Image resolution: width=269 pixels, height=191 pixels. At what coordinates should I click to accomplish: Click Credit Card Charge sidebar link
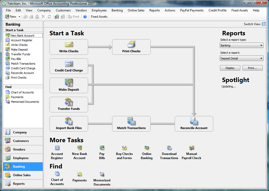[x=23, y=68]
